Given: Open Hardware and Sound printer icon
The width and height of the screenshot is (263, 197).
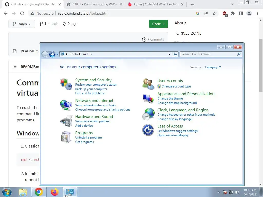Looking at the screenshot, I should click(66, 121).
